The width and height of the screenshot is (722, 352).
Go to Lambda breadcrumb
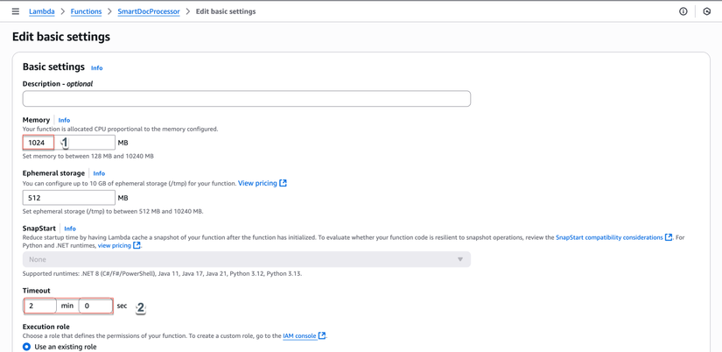[41, 11]
